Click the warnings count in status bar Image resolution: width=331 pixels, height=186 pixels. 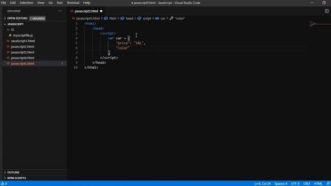[4, 183]
